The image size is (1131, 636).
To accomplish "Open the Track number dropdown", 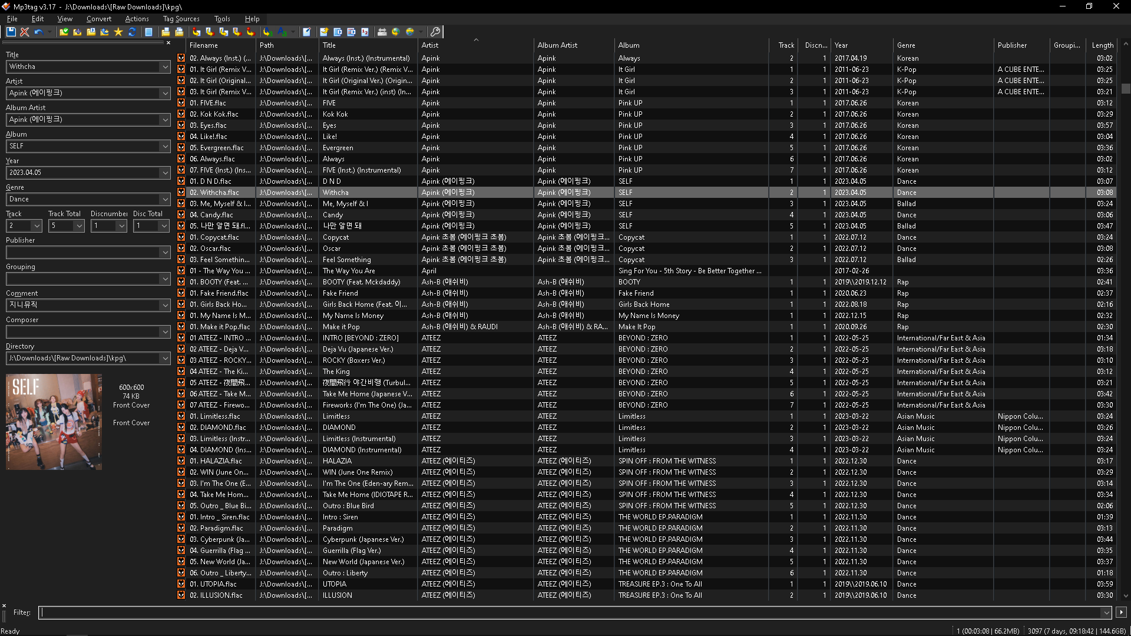I will pyautogui.click(x=37, y=226).
